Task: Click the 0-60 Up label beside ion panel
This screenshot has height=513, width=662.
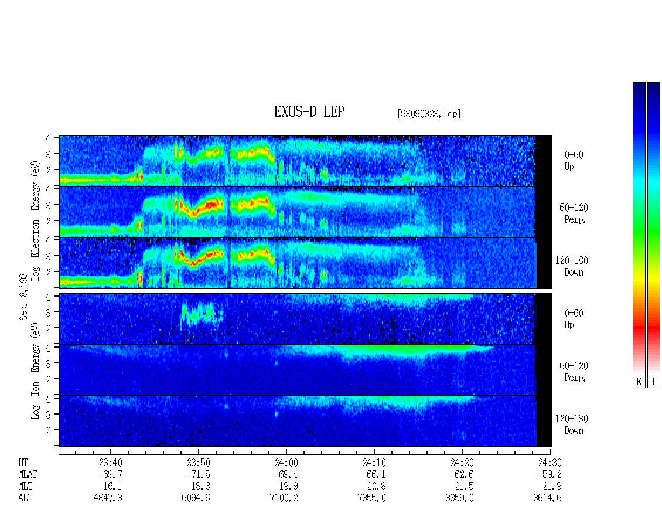Action: (x=574, y=319)
